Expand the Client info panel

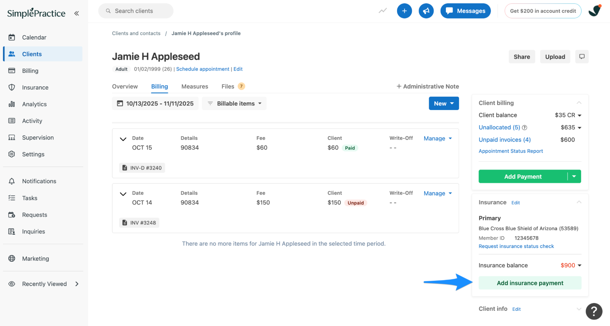[x=579, y=309]
